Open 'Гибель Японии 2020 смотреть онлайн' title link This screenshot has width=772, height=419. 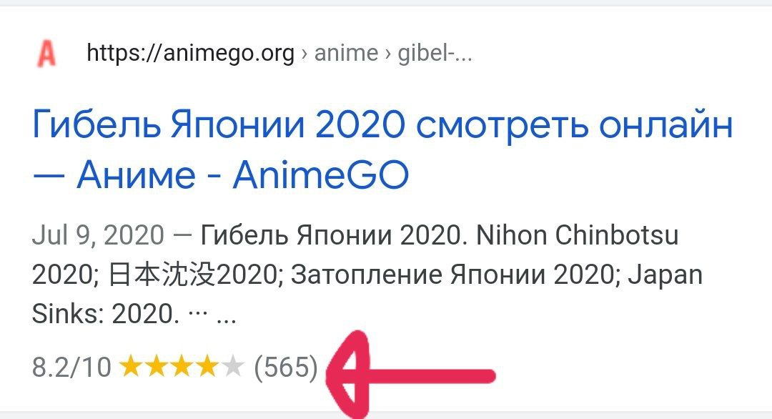coord(383,125)
